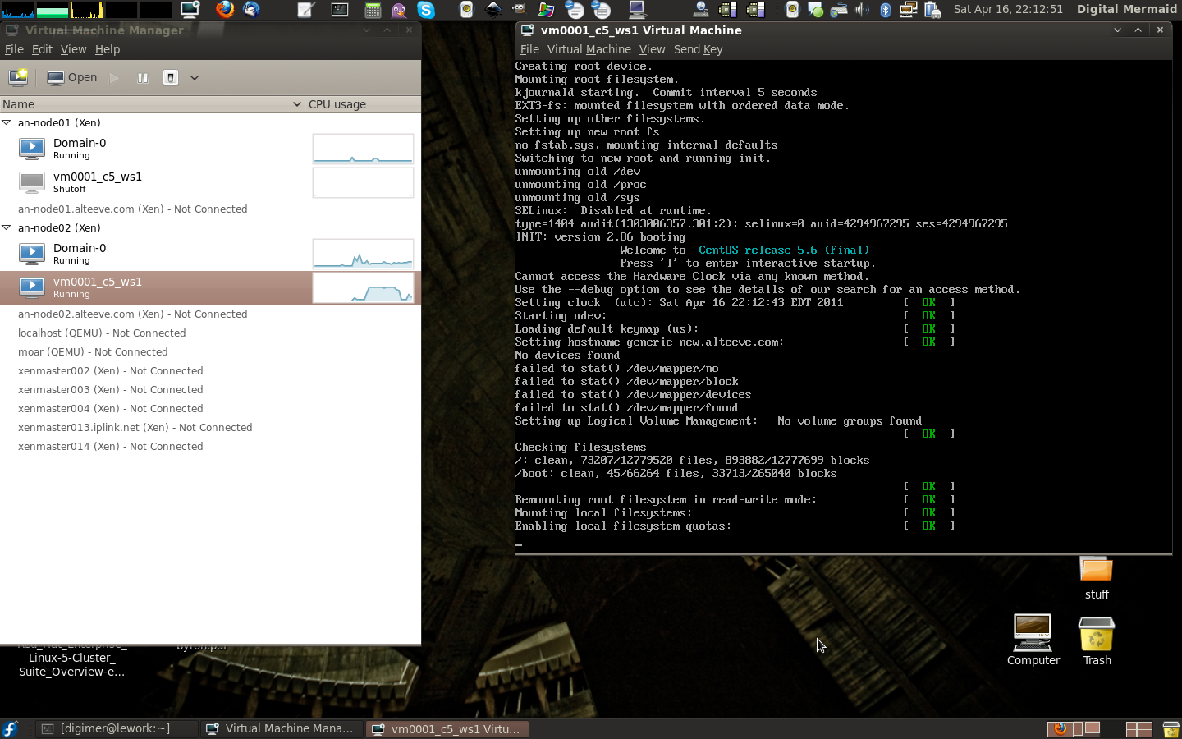Select xenmaster013.iplink.net connection entry
1182x739 pixels.
click(135, 427)
